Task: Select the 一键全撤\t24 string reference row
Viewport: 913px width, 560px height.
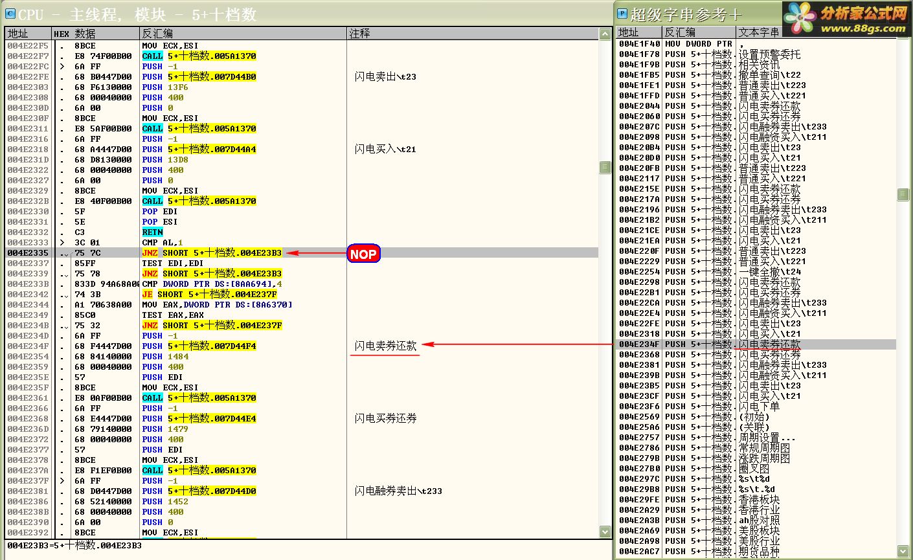Action: tap(756, 272)
